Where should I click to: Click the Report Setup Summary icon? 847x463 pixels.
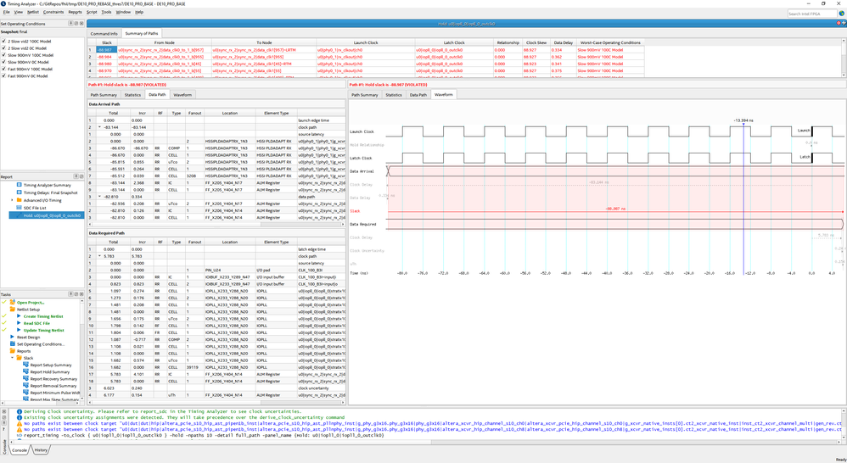point(26,365)
